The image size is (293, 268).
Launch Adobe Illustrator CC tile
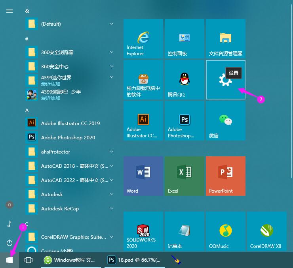coord(143,121)
